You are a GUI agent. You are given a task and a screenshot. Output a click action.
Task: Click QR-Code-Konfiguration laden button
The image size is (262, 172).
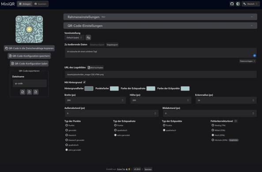29,64
